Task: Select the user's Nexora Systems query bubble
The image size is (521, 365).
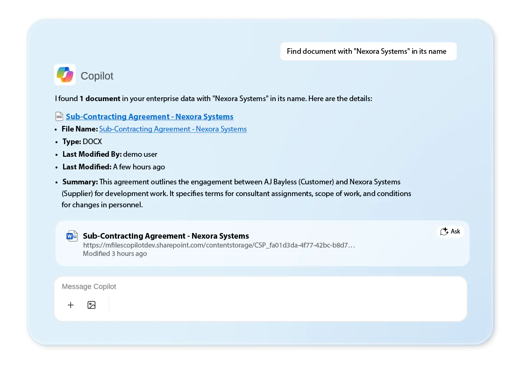Action: point(368,51)
